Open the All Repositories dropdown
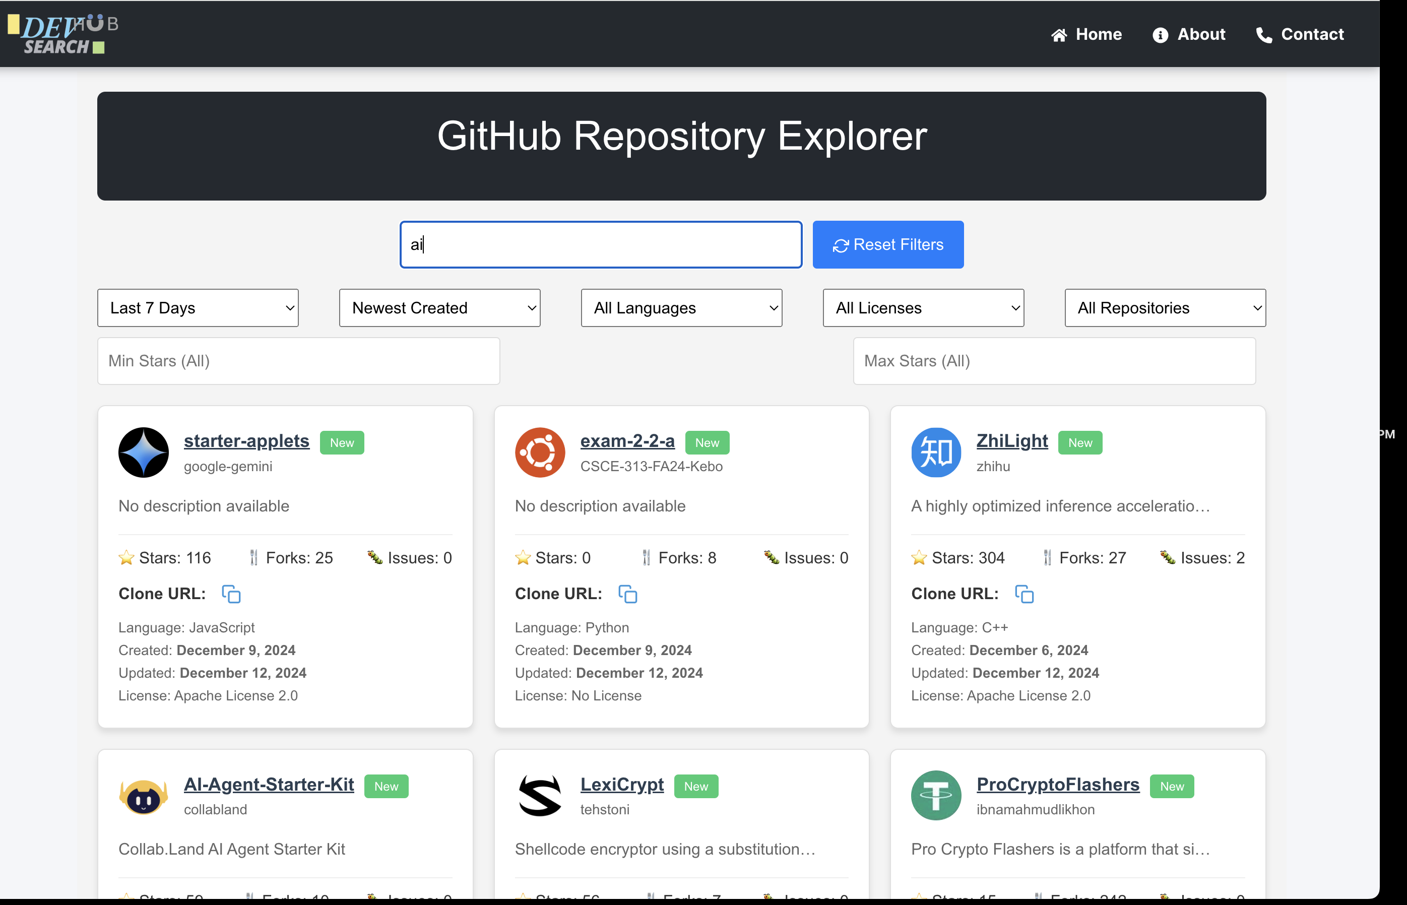 click(1165, 308)
